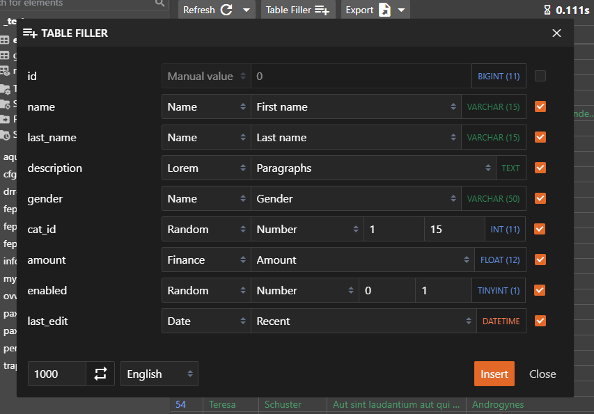
Task: Click the Table Filler icon in dialog title
Action: 31,33
